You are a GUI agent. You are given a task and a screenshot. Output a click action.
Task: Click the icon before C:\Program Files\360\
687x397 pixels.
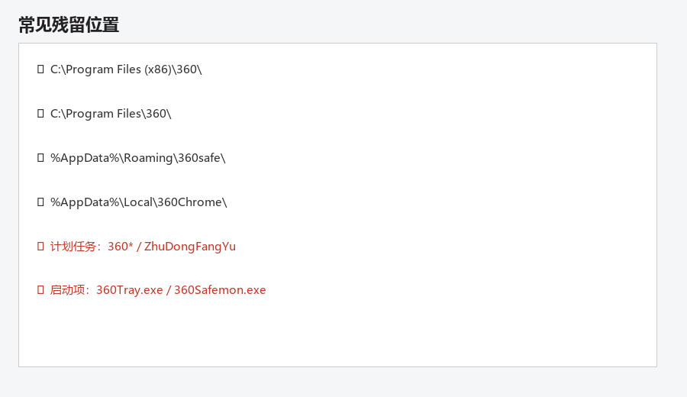click(x=40, y=114)
